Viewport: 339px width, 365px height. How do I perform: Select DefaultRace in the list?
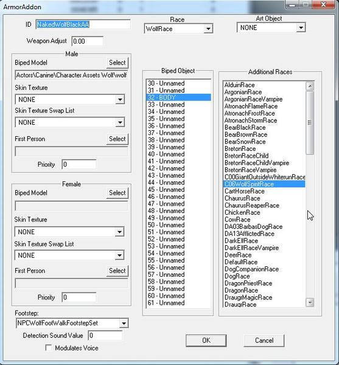pyautogui.click(x=264, y=262)
